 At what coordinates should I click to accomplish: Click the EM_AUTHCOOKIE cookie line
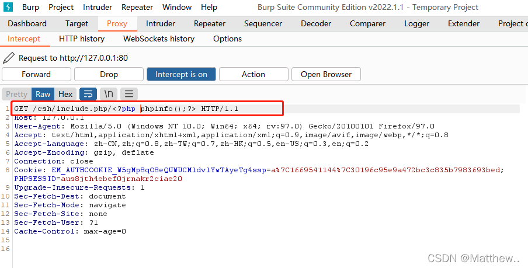point(259,170)
